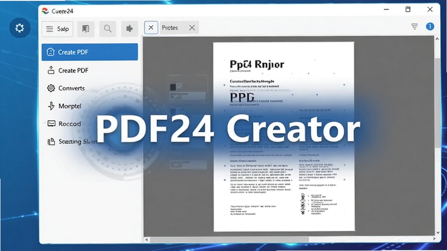Click the document page preview
The width and height of the screenshot is (447, 251).
pyautogui.click(x=284, y=137)
